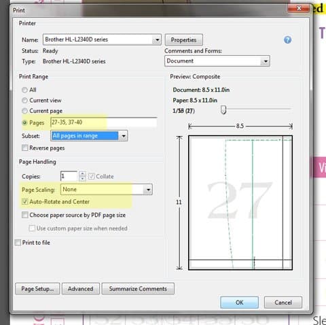The image size is (326, 325).
Task: Select the Pages radio button
Action: [x=24, y=123]
